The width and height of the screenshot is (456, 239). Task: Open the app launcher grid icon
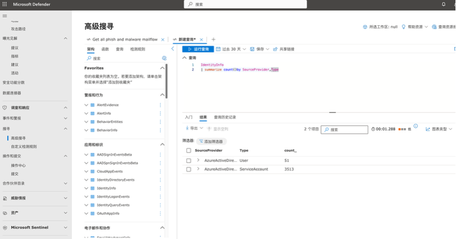pyautogui.click(x=4, y=4)
